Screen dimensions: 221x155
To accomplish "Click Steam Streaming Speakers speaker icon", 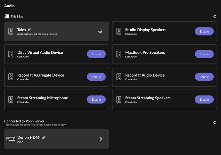I will point(119,99).
